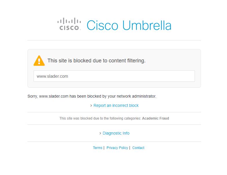The height and width of the screenshot is (175, 227).
Task: Click the gray 'cisco' wordmark under the bars
Action: [69, 28]
